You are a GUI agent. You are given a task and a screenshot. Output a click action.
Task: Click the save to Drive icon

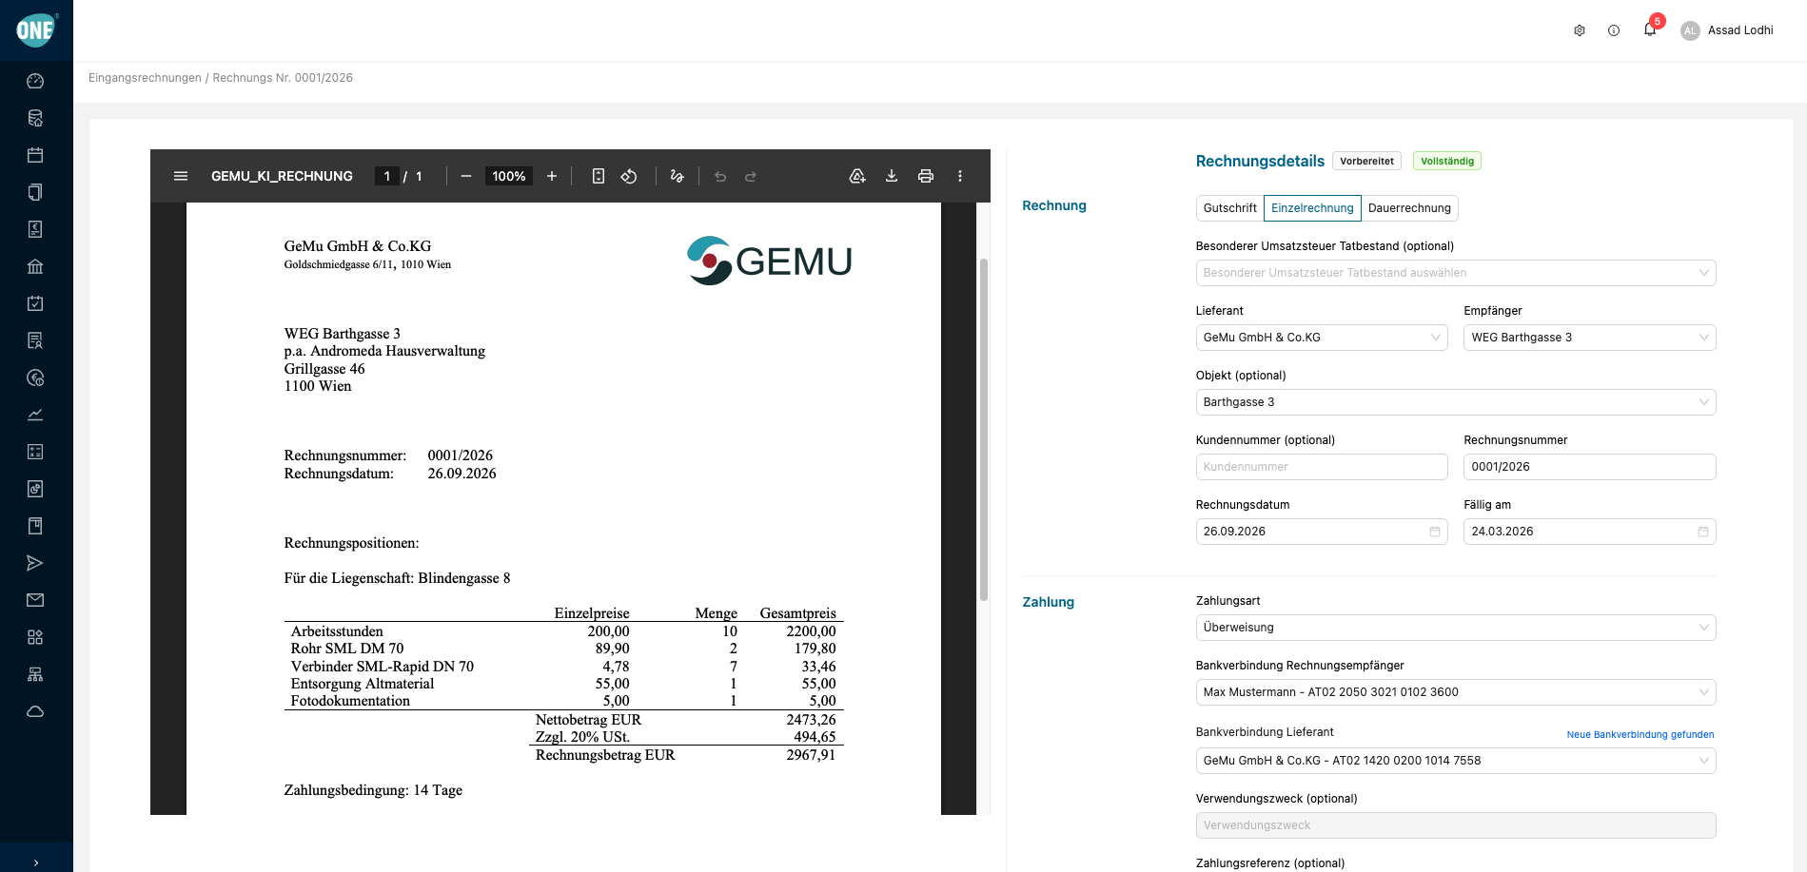pos(857,176)
